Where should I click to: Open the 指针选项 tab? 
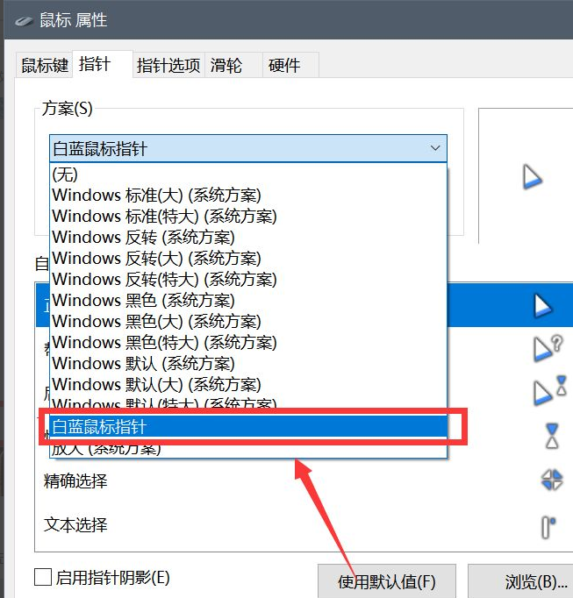coord(168,65)
